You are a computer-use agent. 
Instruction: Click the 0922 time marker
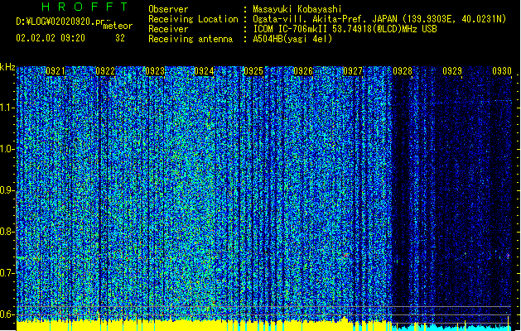pyautogui.click(x=105, y=71)
